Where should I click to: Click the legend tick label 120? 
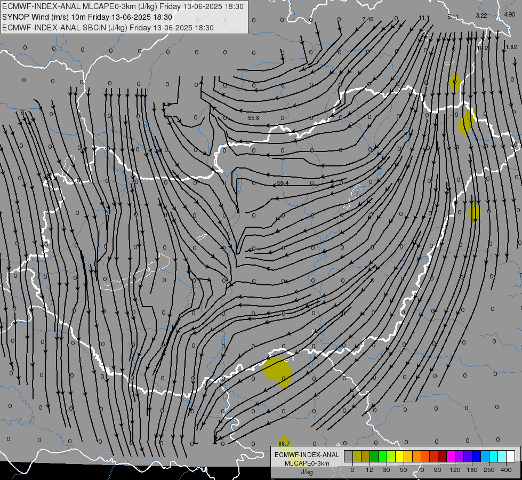click(x=455, y=470)
